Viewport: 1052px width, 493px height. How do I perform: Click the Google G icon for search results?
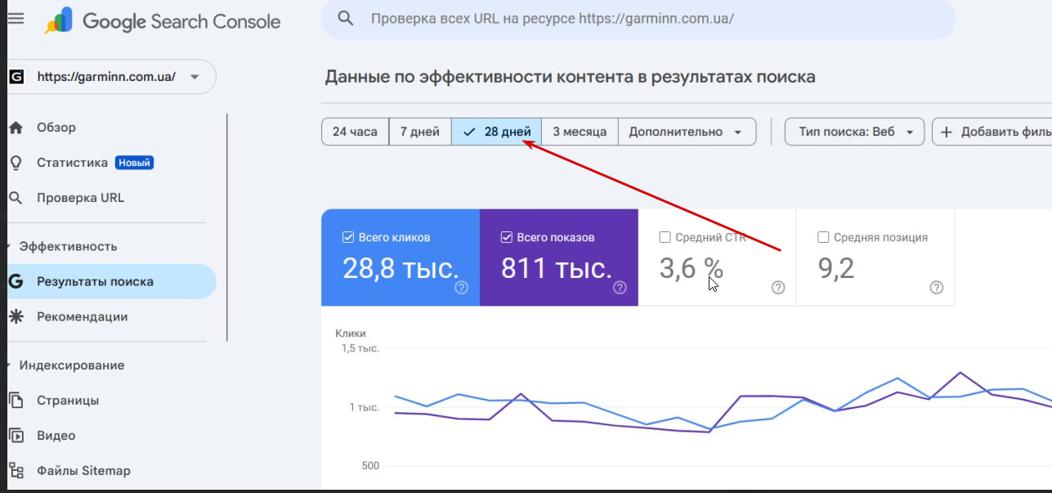coord(15,282)
